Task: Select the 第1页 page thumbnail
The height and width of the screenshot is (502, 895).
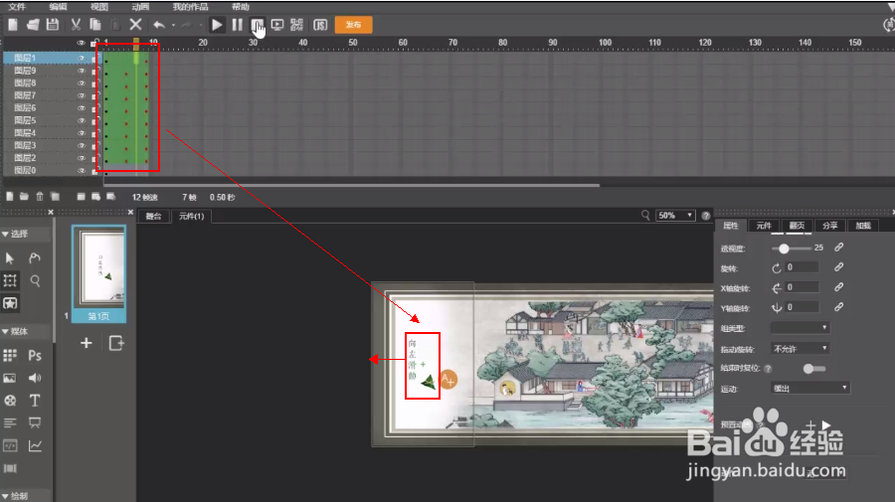Action: 98,273
